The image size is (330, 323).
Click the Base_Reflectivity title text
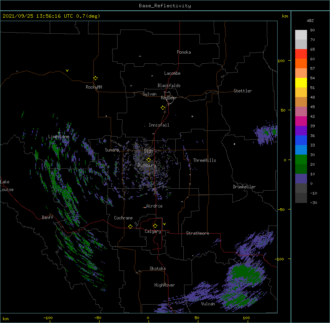[x=165, y=6]
